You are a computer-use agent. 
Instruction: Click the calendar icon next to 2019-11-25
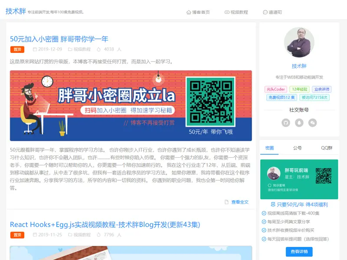pos(35,235)
